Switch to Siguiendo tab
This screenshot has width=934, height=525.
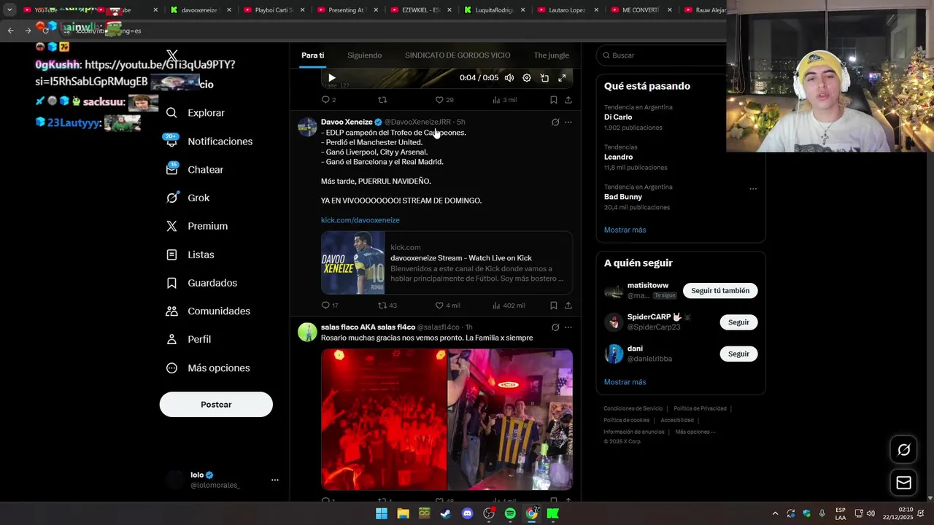(364, 55)
